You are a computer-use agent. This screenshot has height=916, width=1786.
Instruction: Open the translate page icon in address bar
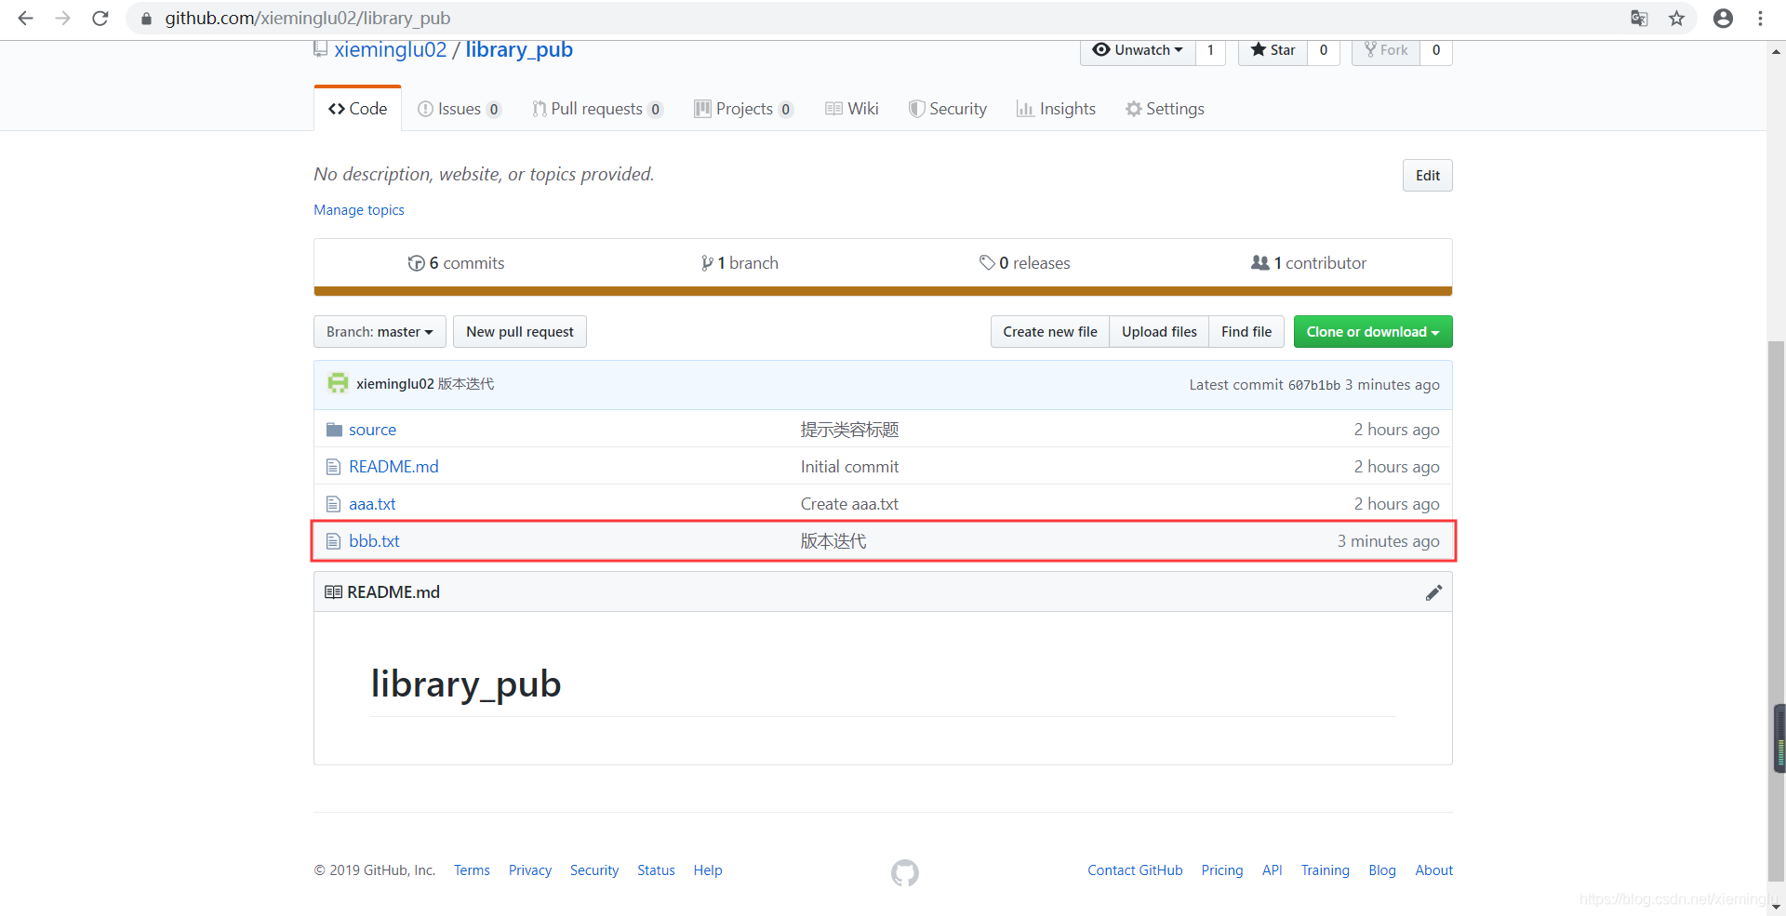(1639, 19)
